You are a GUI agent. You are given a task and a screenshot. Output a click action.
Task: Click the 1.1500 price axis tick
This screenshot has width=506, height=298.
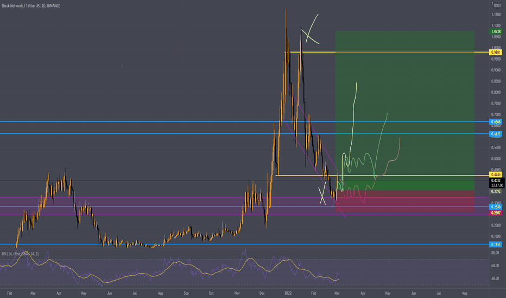[496, 15]
